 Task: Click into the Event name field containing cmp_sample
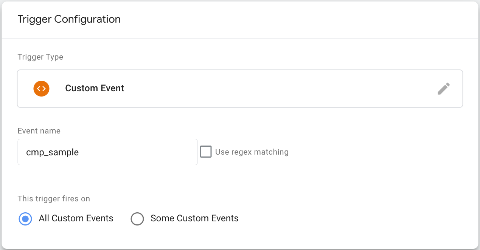tap(107, 152)
